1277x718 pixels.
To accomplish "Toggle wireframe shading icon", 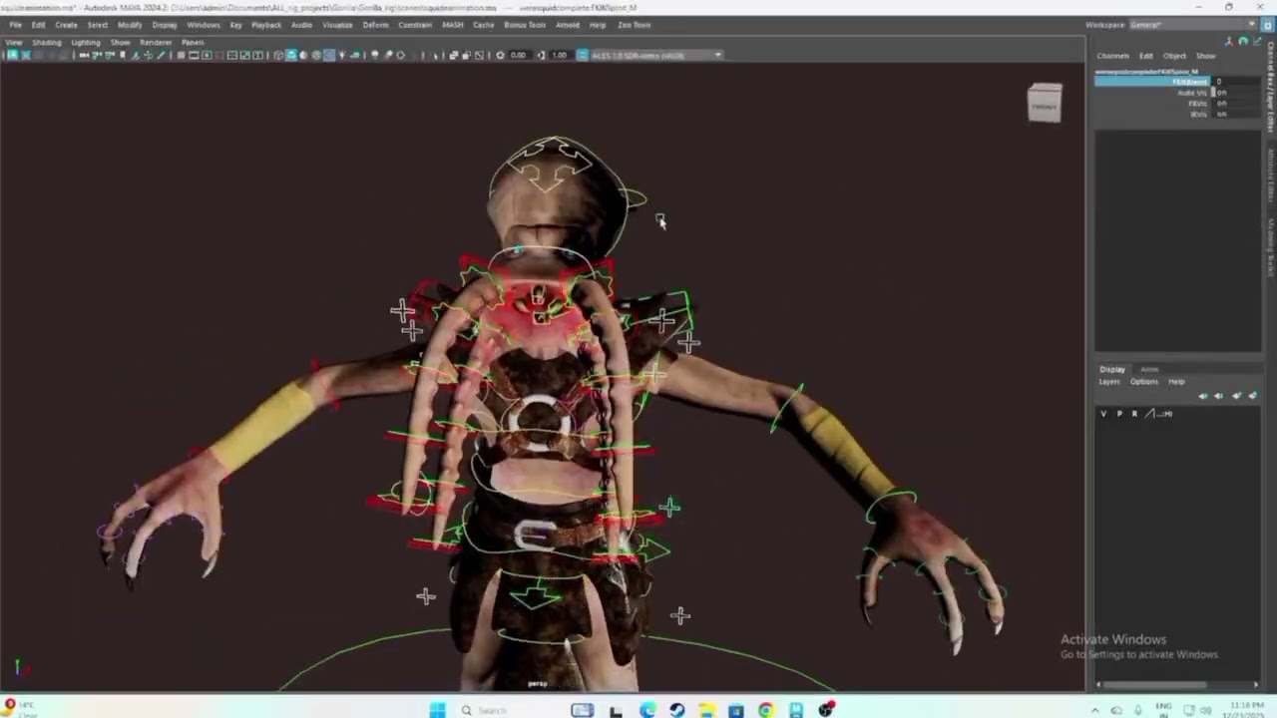I will [278, 55].
